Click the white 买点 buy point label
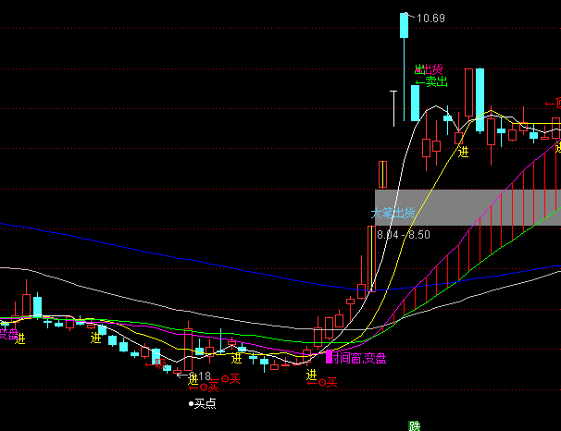 203,402
